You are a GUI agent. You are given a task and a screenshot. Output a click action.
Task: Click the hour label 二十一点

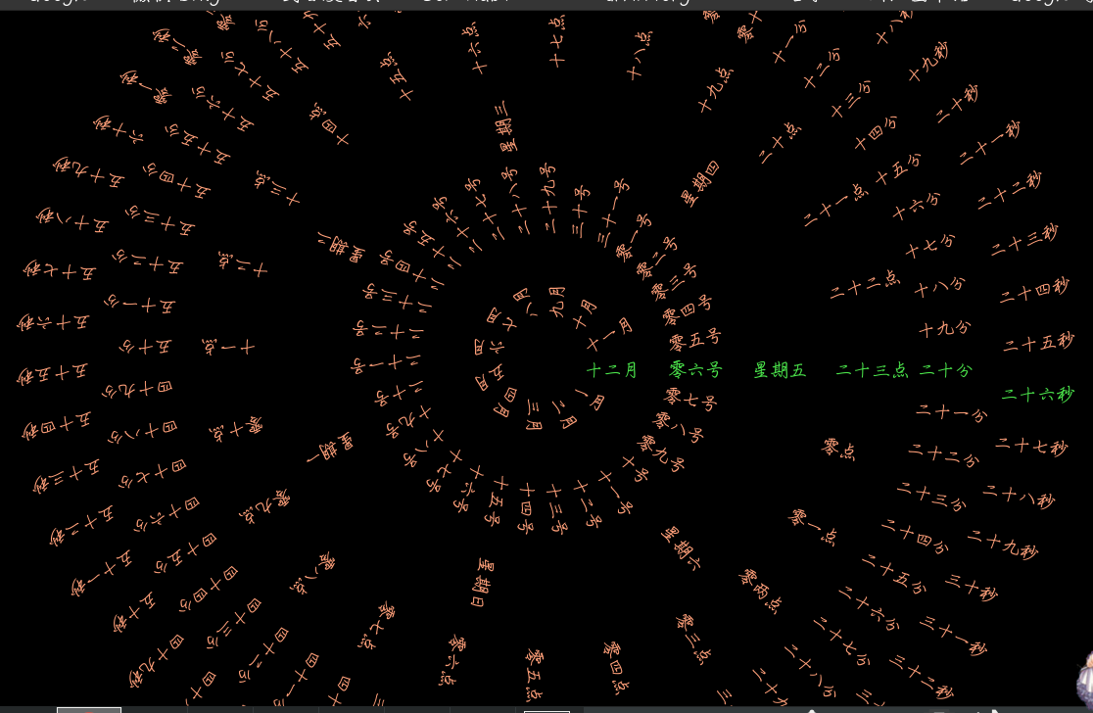click(x=835, y=206)
